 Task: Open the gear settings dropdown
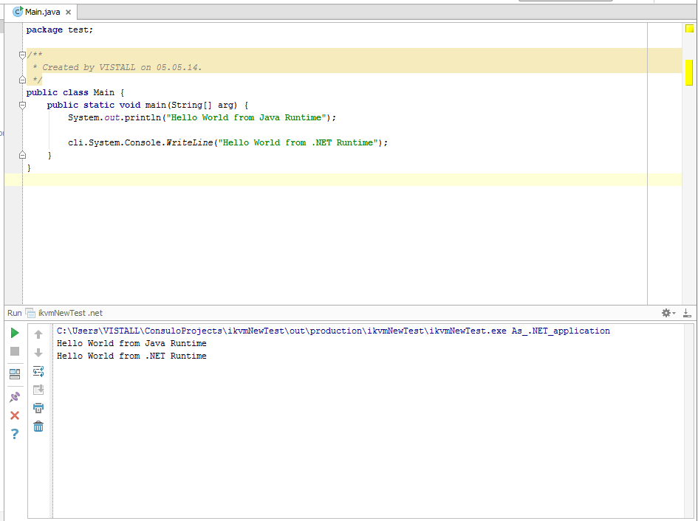(666, 313)
